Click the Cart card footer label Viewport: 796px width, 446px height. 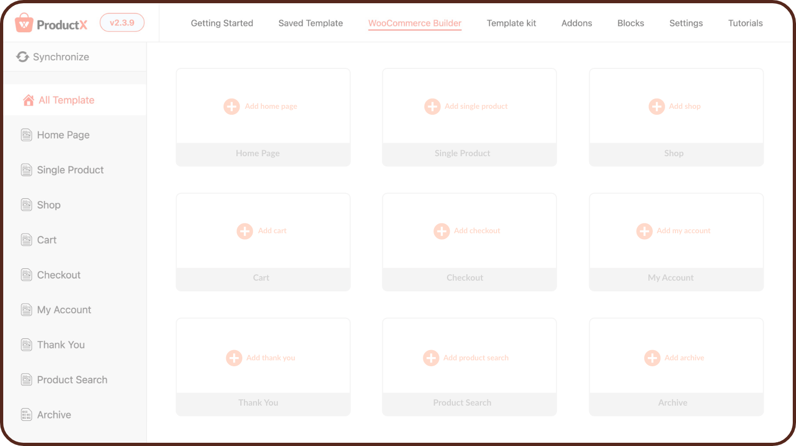(261, 278)
